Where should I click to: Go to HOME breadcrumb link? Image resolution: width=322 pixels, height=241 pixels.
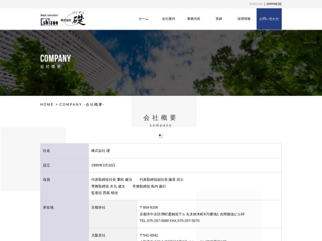click(x=47, y=104)
